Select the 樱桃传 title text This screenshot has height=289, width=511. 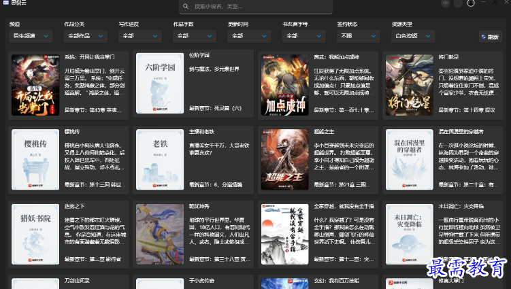pos(72,132)
